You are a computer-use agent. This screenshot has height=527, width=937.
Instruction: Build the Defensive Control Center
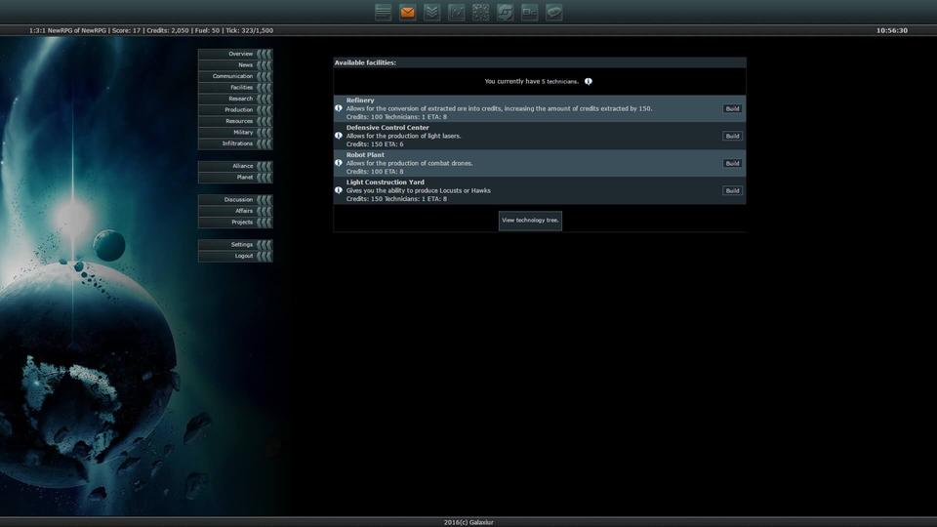click(x=732, y=137)
